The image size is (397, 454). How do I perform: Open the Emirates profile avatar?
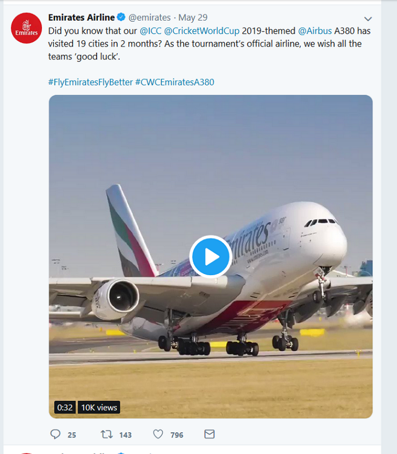pos(26,28)
